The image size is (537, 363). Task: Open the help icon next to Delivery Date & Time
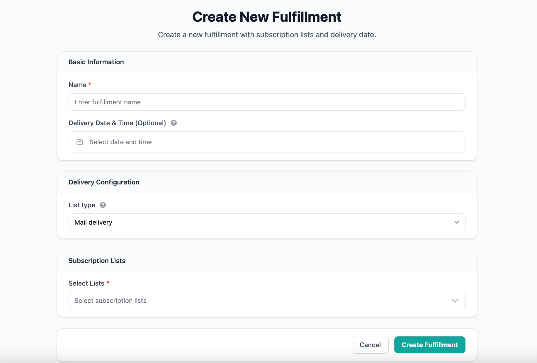click(174, 123)
